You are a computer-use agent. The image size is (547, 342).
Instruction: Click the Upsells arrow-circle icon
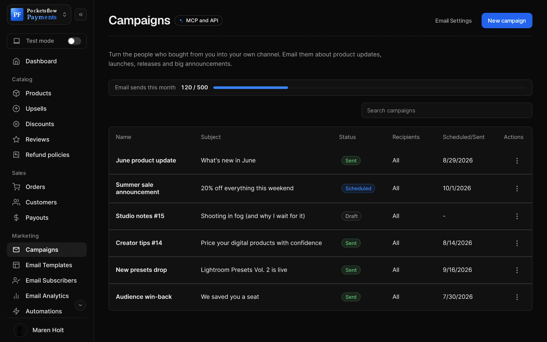coord(16,109)
